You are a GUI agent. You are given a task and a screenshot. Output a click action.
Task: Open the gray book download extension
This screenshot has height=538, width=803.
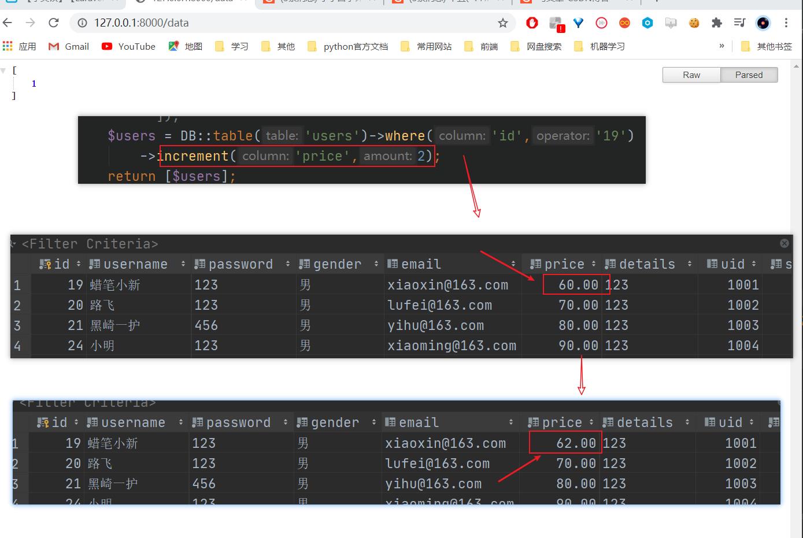click(671, 23)
